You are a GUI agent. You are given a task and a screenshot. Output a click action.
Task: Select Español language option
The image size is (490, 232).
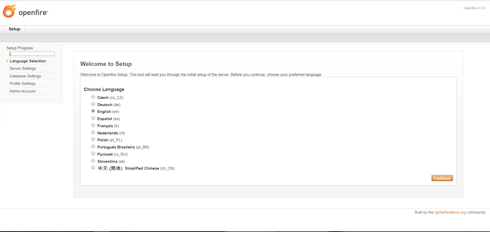point(93,118)
